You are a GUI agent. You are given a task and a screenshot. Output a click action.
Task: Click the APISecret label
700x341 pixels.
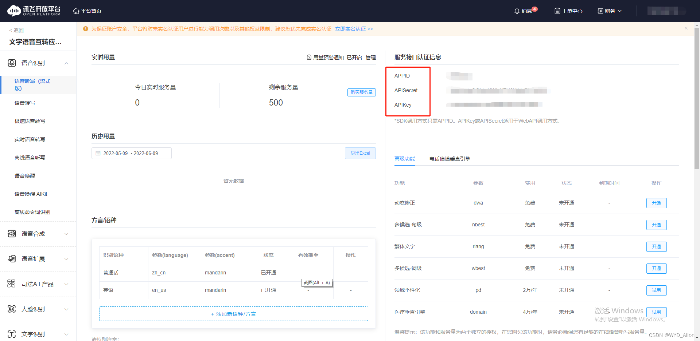click(x=406, y=90)
